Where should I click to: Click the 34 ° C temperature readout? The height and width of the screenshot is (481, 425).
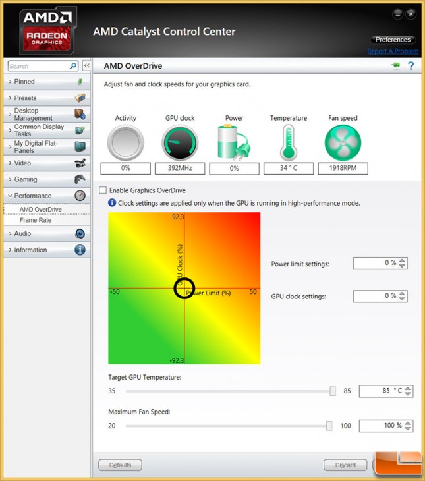click(x=289, y=169)
